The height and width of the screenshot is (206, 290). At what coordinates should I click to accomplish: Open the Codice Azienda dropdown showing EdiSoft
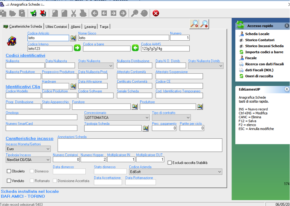pos(176,172)
